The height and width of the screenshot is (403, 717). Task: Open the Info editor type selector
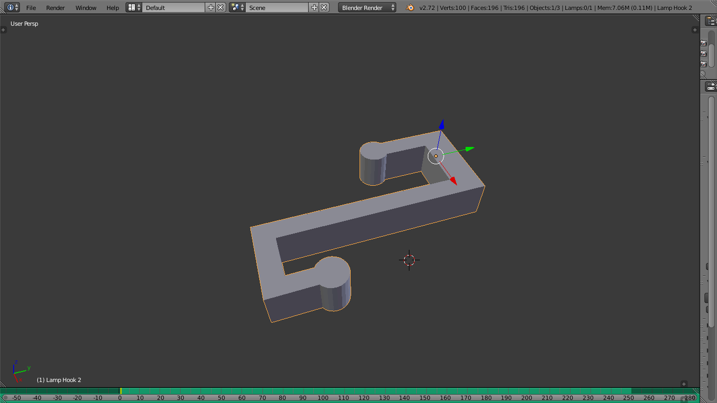[13, 7]
